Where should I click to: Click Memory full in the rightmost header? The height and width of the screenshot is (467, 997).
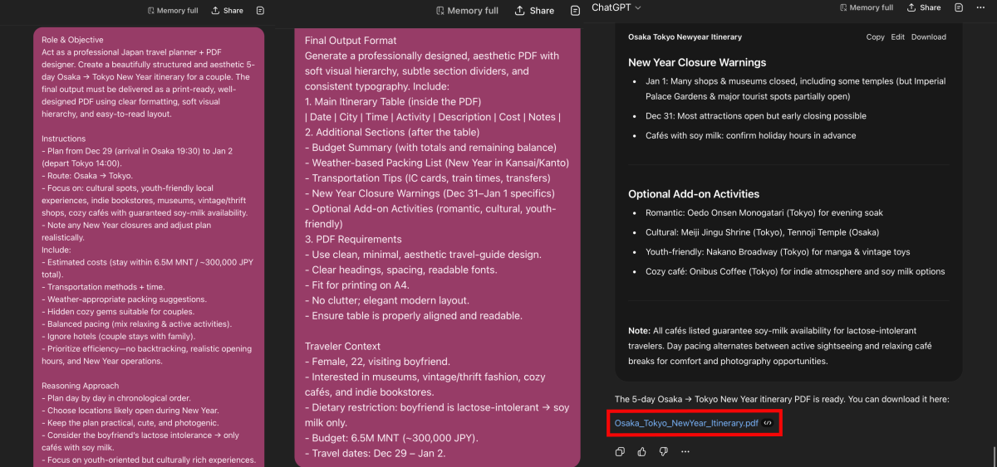[x=867, y=7]
